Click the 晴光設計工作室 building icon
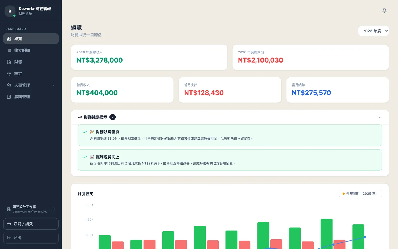Image resolution: width=398 pixels, height=249 pixels. click(x=9, y=209)
